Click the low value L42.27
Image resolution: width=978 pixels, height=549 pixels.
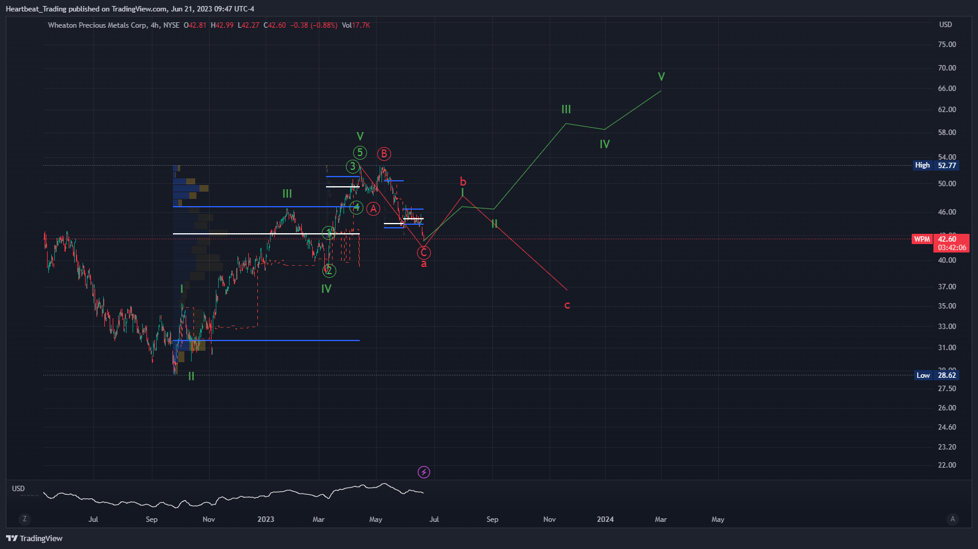(x=249, y=25)
